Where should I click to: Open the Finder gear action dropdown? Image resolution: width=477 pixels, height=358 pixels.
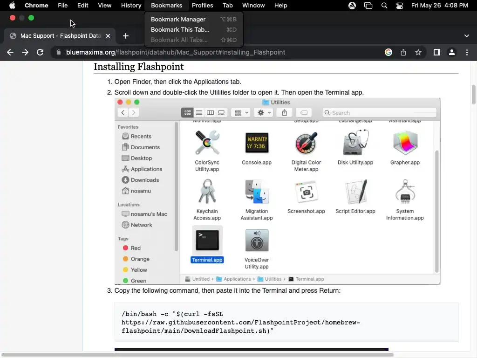tap(264, 113)
